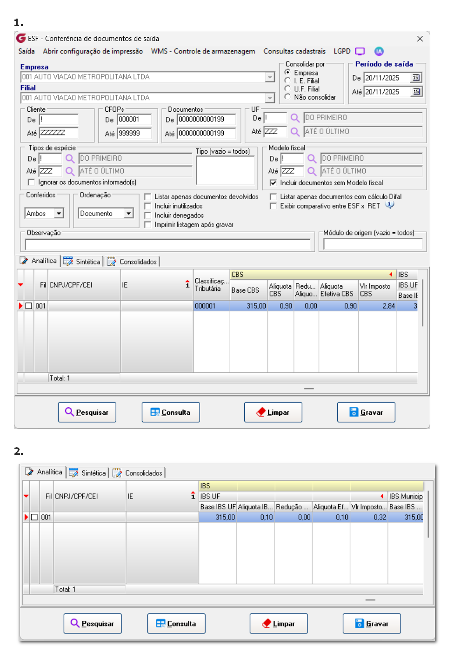Click the IE sort indicator in the second grid
The height and width of the screenshot is (660, 454).
[193, 495]
